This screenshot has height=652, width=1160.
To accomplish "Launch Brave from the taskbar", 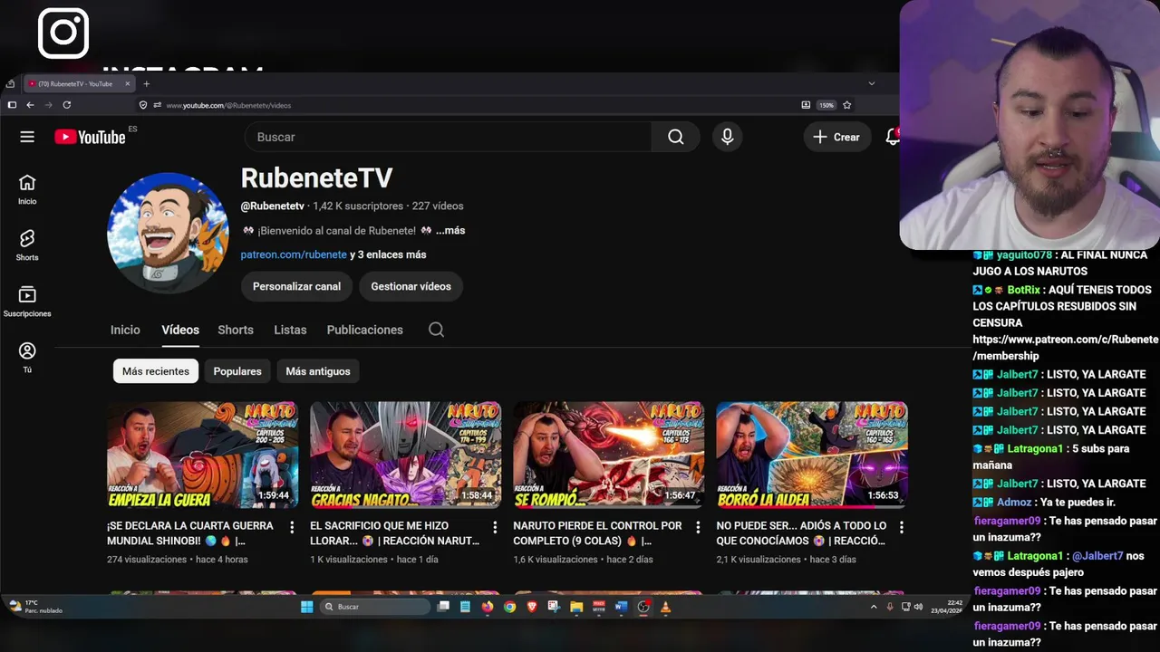I will click(532, 607).
